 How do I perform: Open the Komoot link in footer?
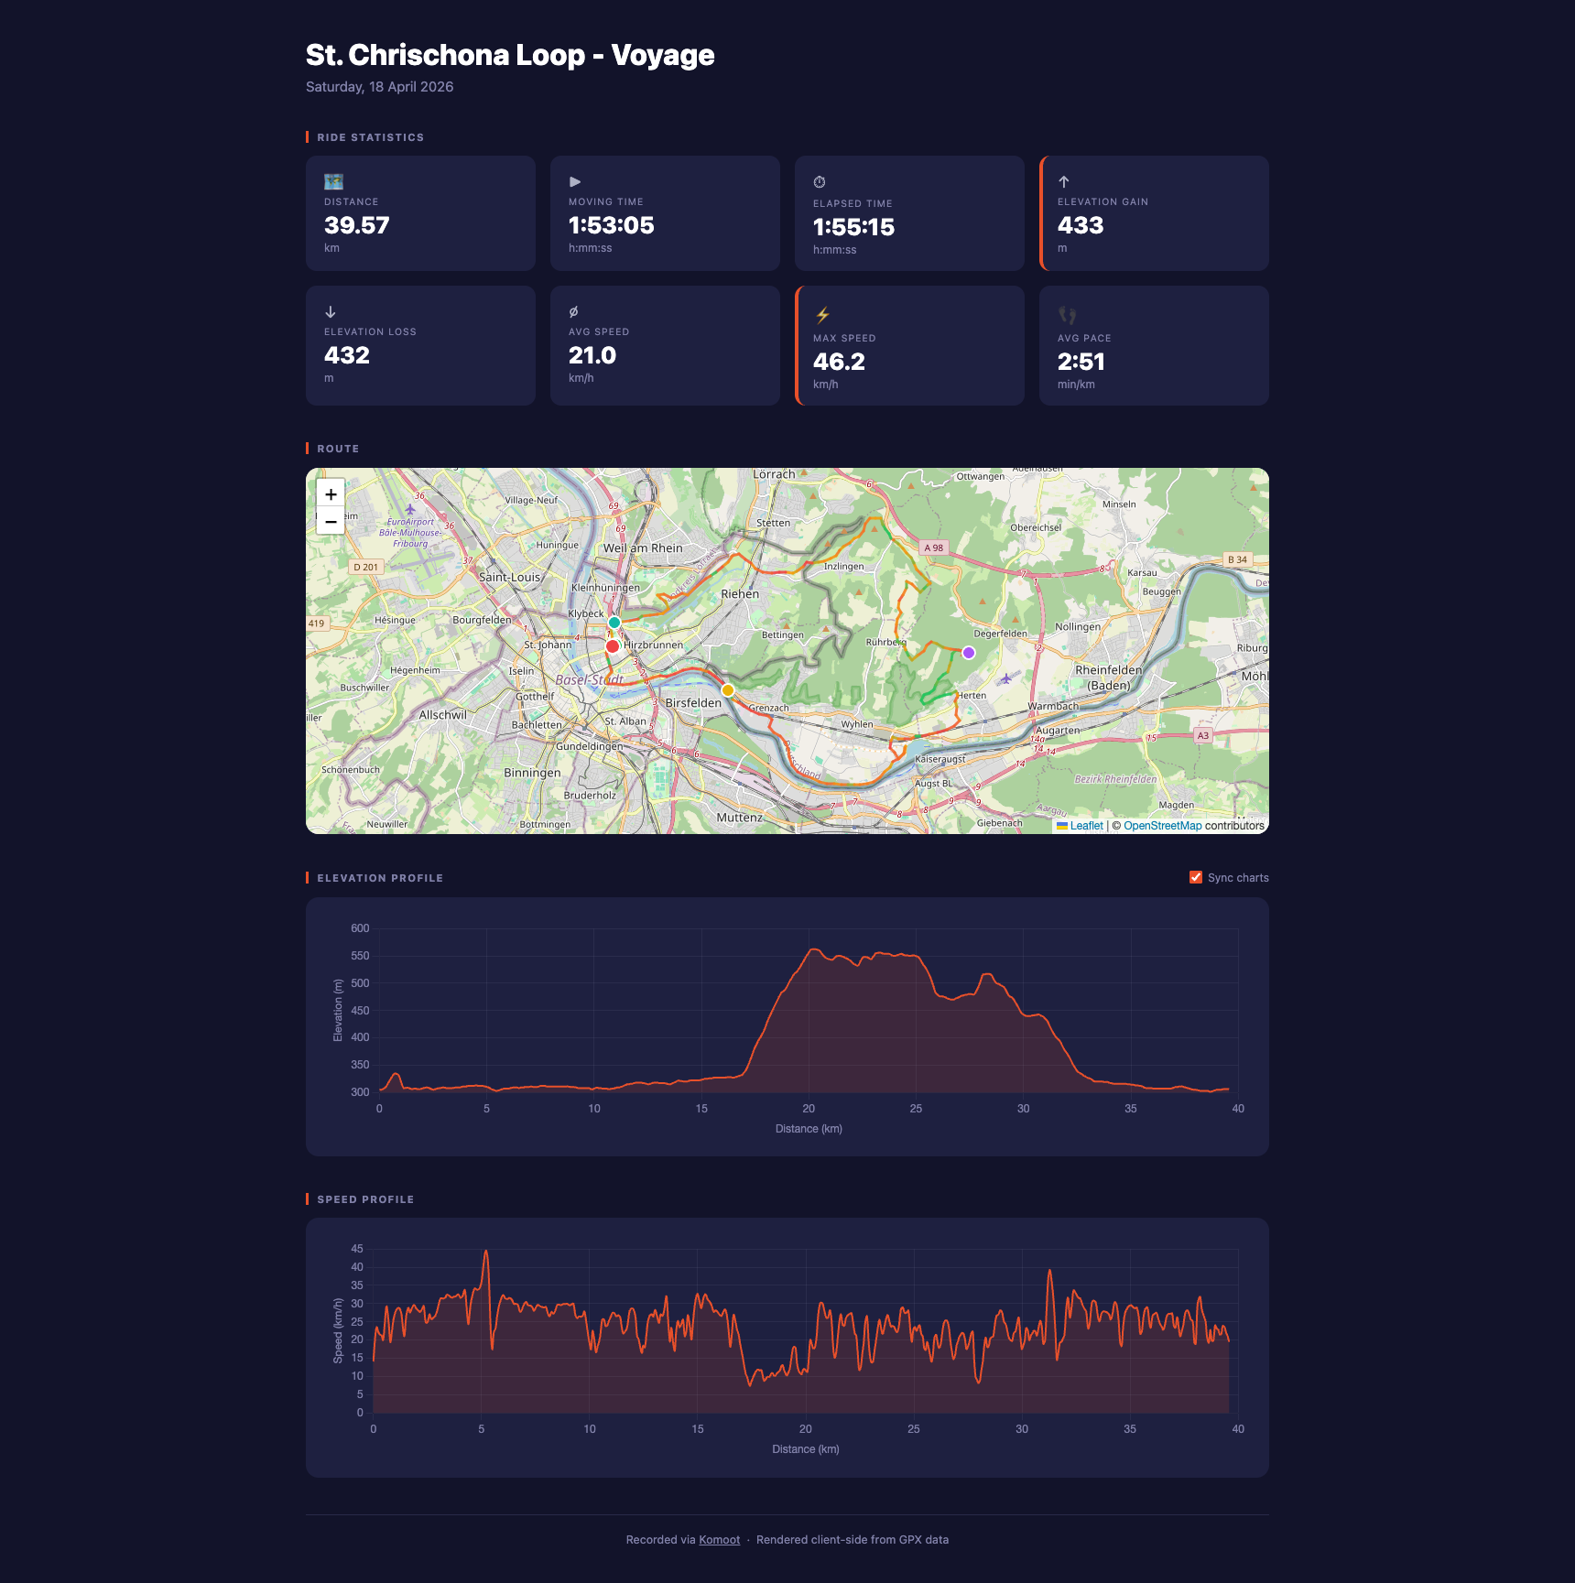(719, 1540)
